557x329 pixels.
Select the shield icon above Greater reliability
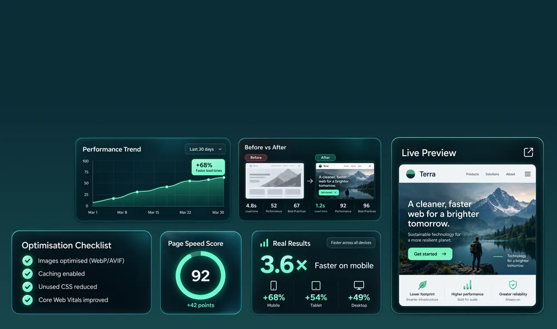tap(512, 284)
